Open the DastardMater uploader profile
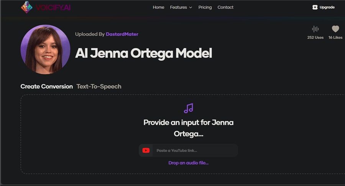This screenshot has width=345, height=186. (122, 34)
